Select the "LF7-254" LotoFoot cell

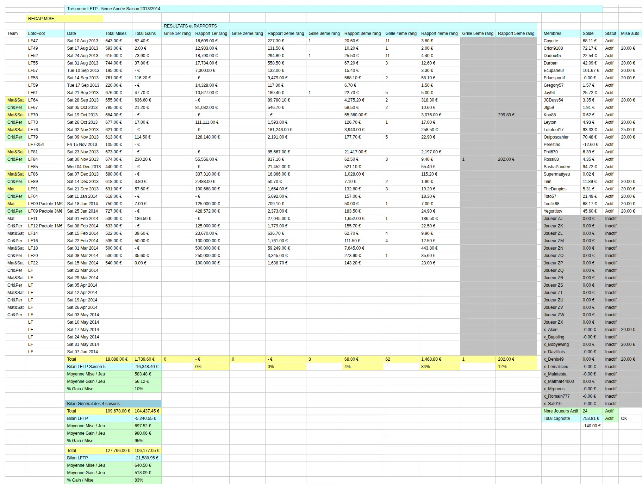point(45,145)
